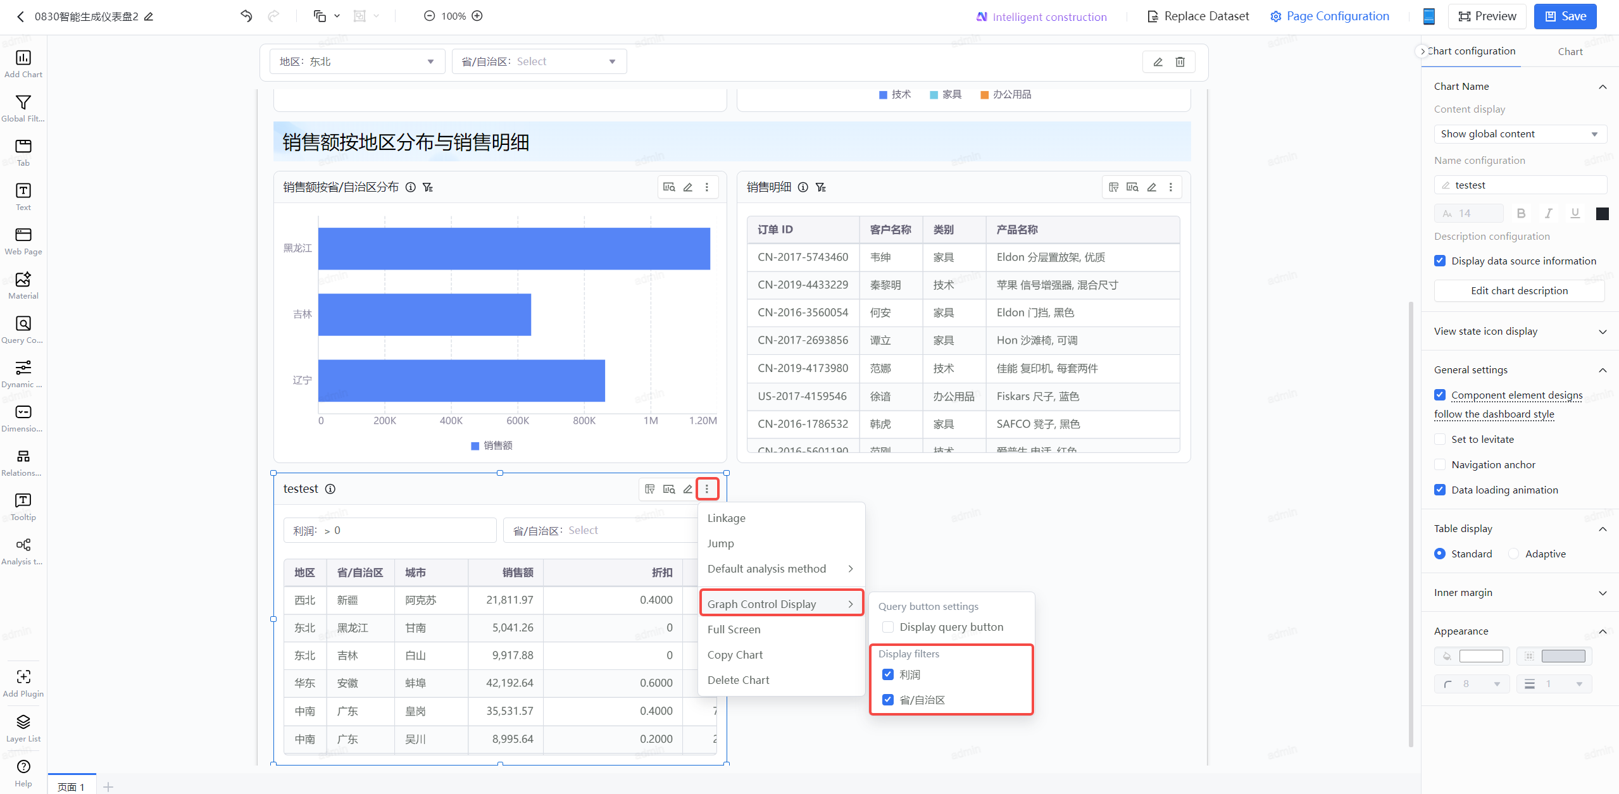Expand View state icon display section
The height and width of the screenshot is (794, 1619).
click(x=1603, y=332)
